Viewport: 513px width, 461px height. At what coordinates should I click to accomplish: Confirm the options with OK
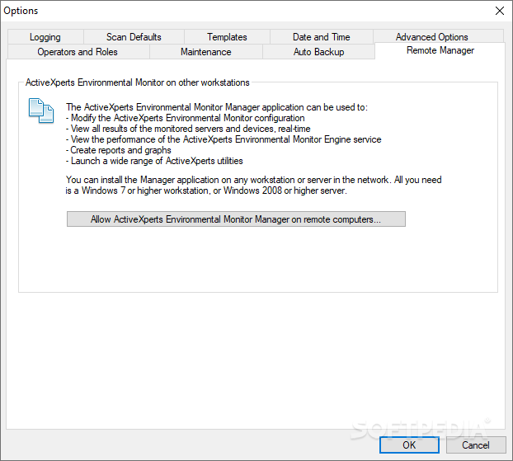point(409,445)
